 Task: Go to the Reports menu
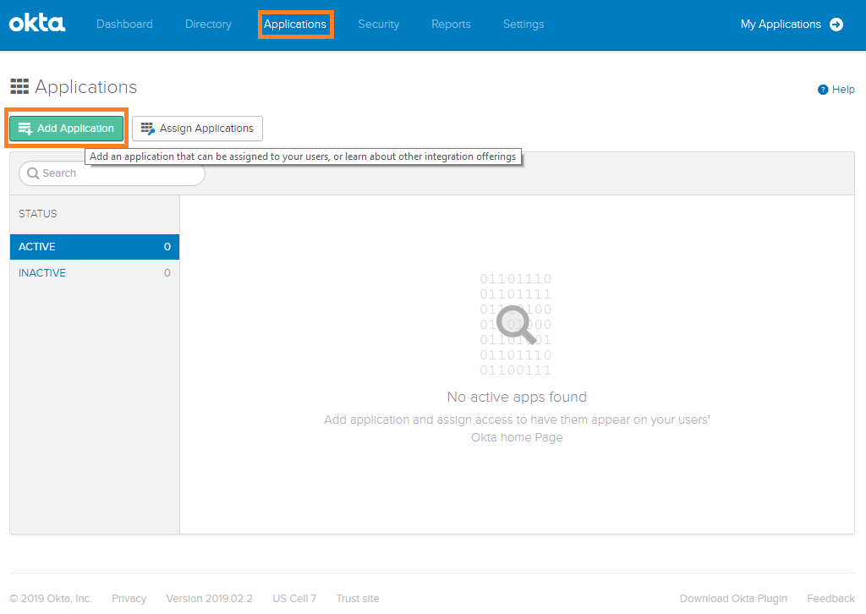point(451,25)
